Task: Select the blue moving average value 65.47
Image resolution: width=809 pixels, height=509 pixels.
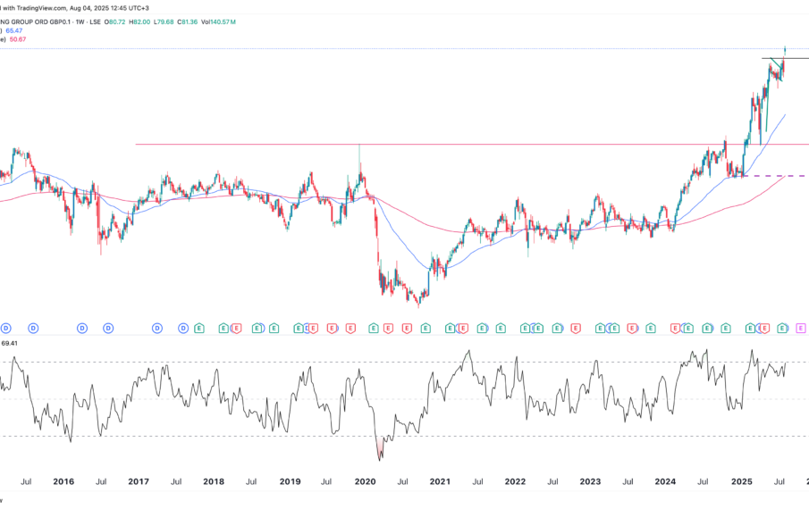Action: (18, 30)
